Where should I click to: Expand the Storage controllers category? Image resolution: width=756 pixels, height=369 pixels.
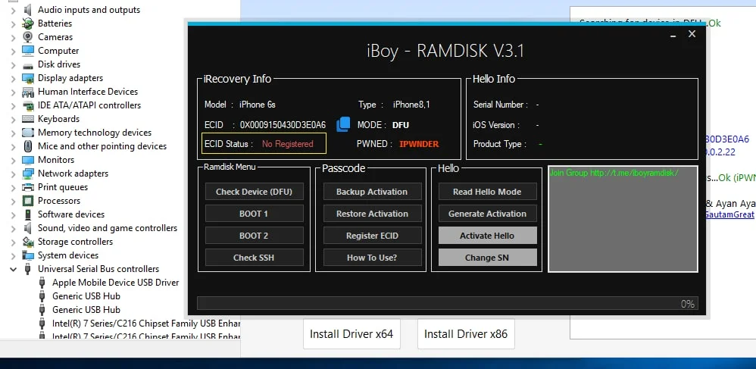pyautogui.click(x=13, y=242)
